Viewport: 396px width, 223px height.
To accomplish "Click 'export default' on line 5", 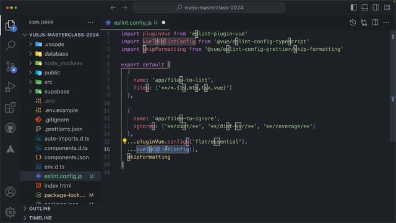I will (142, 64).
